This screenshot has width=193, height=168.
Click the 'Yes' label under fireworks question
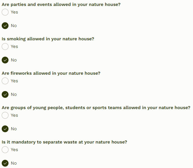coord(14,81)
